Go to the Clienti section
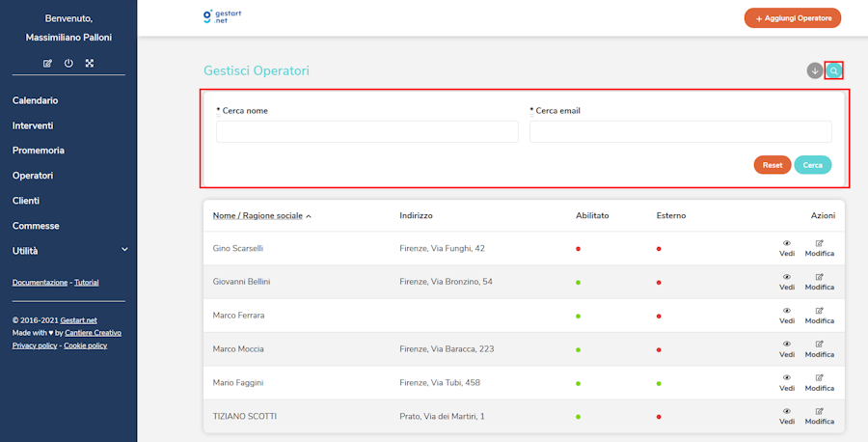This screenshot has height=442, width=868. click(x=26, y=201)
